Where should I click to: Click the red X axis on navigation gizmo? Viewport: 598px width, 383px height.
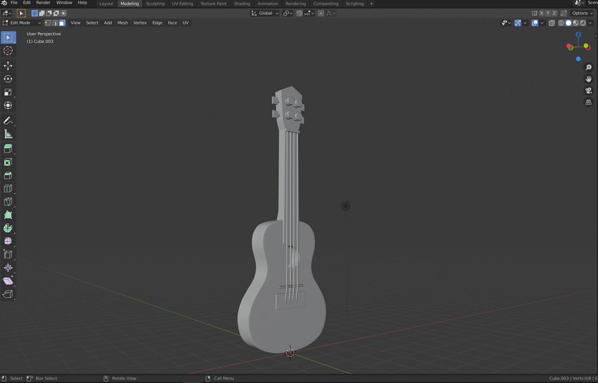(569, 46)
